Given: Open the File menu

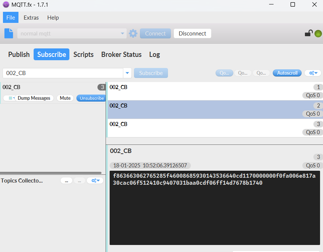Looking at the screenshot, I should pyautogui.click(x=11, y=17).
